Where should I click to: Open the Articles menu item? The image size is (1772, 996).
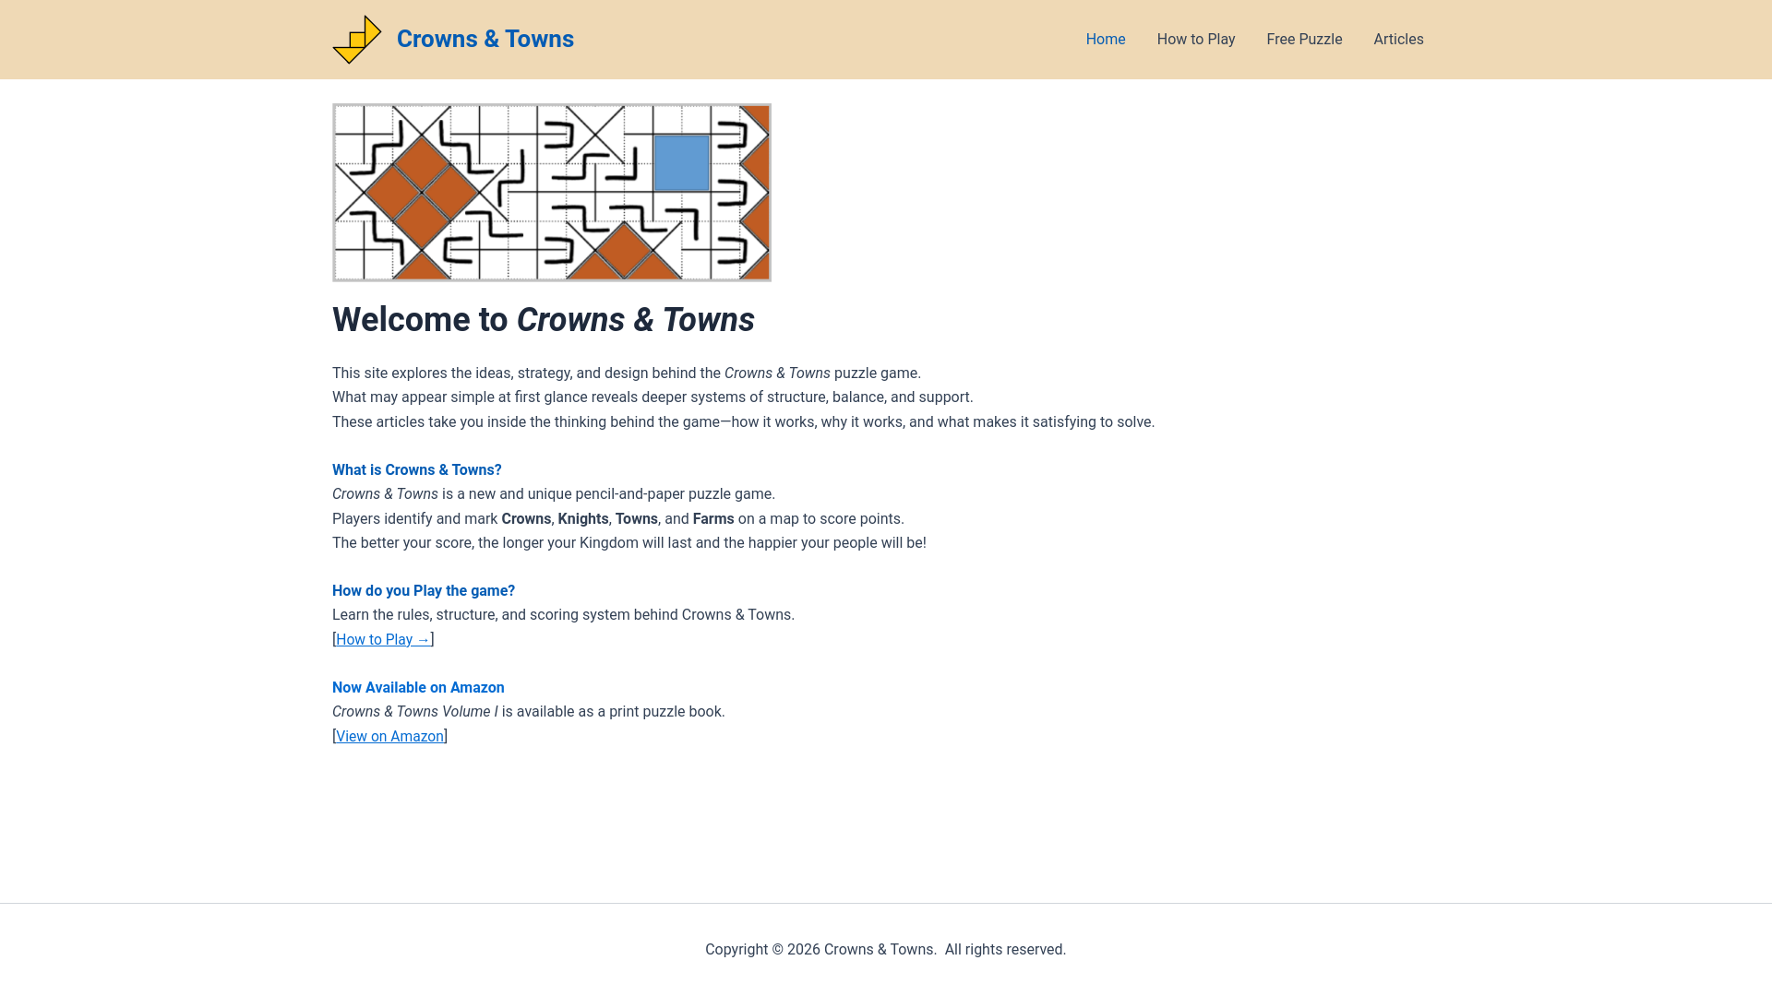[1398, 40]
